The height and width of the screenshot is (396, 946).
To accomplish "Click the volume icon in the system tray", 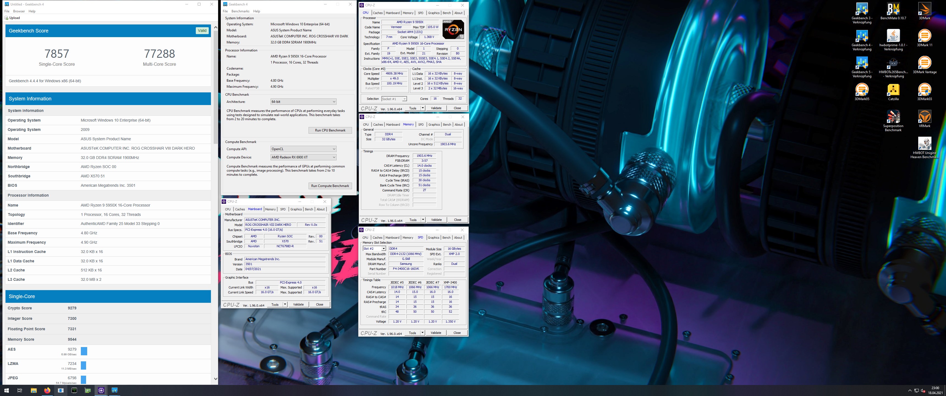I will (923, 391).
